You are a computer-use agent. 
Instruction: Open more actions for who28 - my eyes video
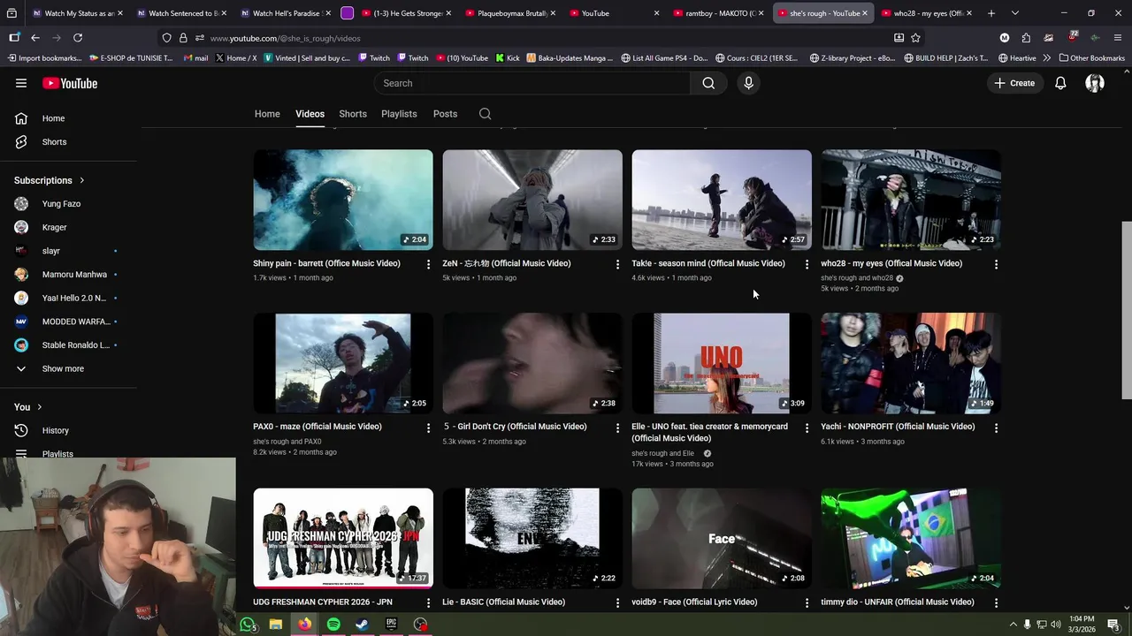[x=996, y=264]
